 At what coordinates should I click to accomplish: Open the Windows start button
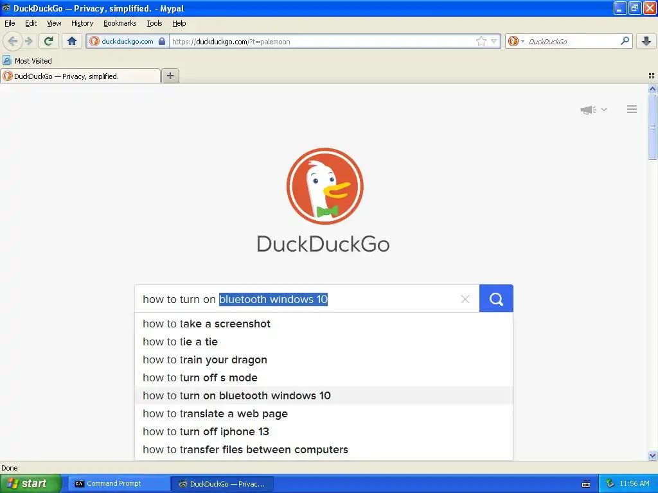coord(31,483)
